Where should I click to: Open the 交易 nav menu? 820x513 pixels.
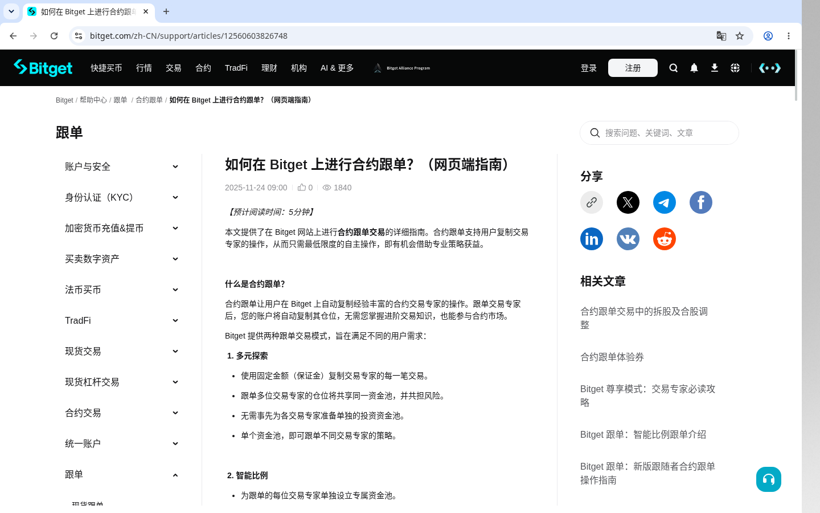point(174,68)
